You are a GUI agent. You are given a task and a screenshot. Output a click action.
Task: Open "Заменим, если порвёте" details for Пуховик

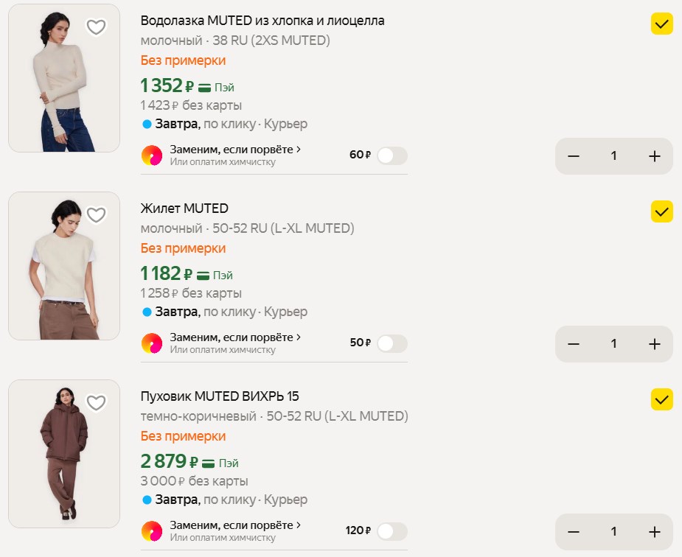point(235,525)
